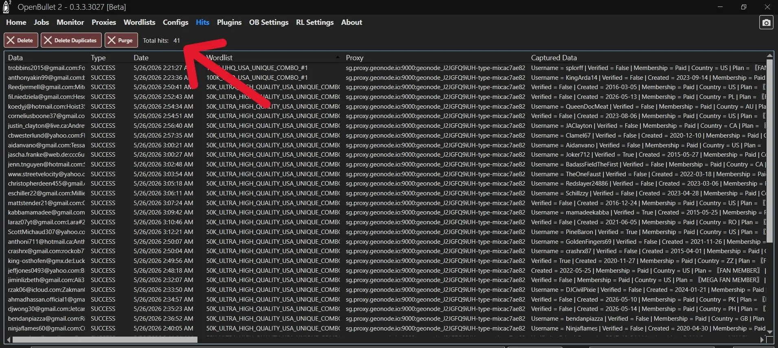778x348 pixels.
Task: Restore down the OpenBullet window
Action: point(744,7)
